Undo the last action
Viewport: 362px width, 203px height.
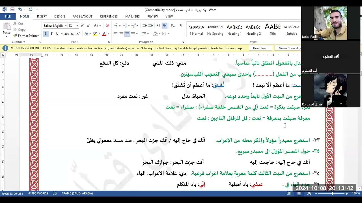20,9
